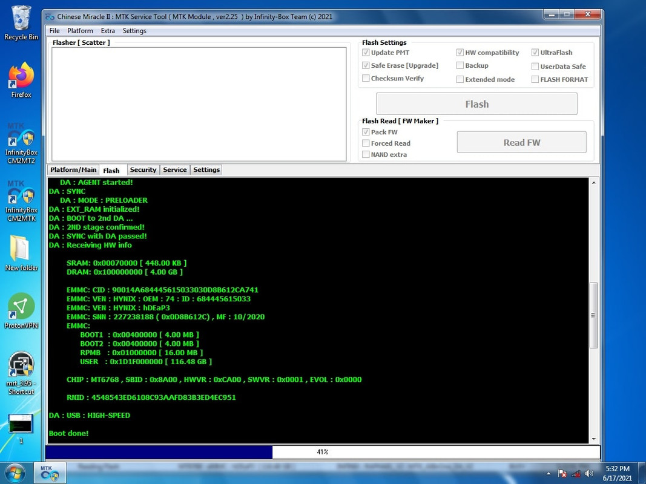Open the File menu

pos(54,31)
